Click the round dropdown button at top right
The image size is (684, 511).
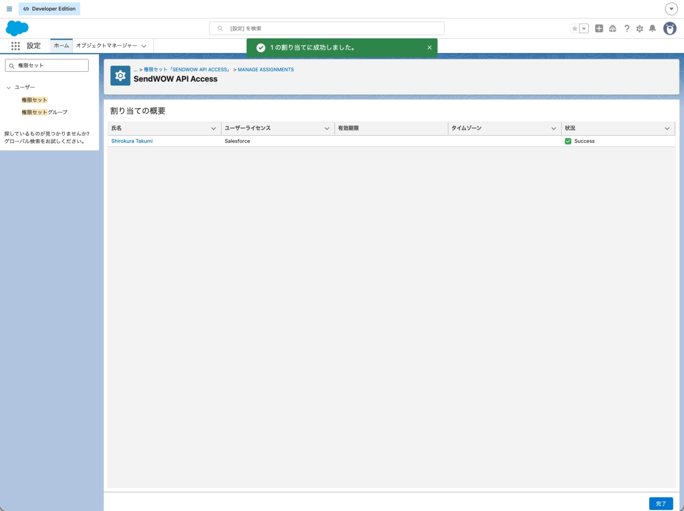[671, 9]
